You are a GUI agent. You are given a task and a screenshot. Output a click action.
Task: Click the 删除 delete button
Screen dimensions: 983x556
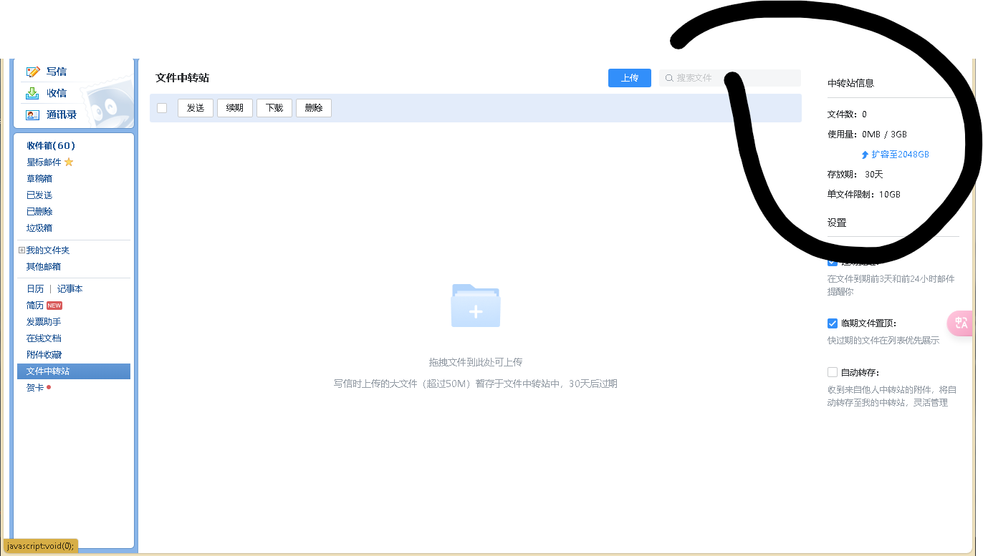pyautogui.click(x=314, y=108)
